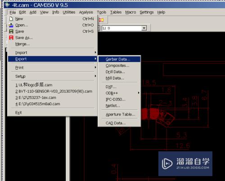The width and height of the screenshot is (225, 181).
Task: Select Open... in File menu
Action: pyautogui.click(x=53, y=25)
